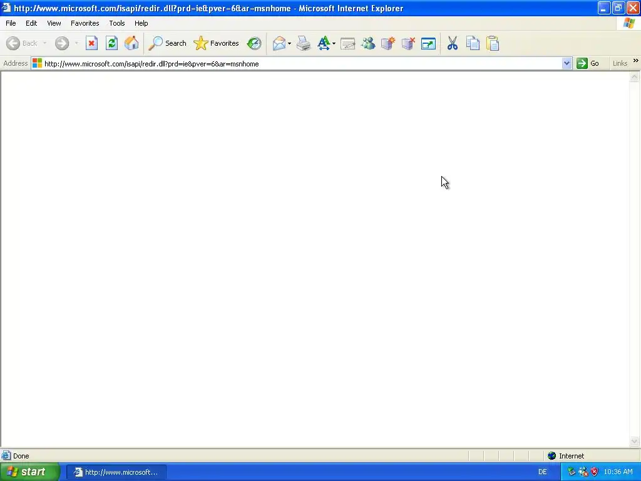Viewport: 641px width, 481px height.
Task: Stop page loading with red X icon
Action: click(x=91, y=43)
